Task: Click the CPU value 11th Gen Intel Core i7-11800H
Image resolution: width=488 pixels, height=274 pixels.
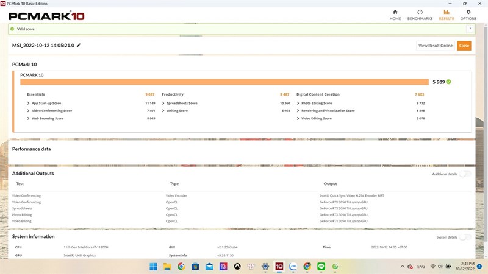Action: (x=86, y=247)
